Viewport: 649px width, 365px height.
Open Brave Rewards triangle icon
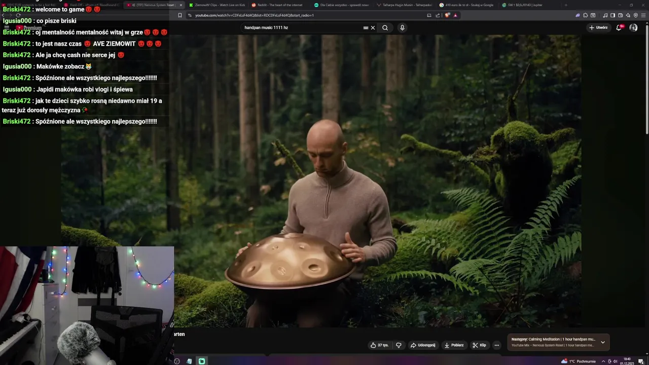click(455, 15)
